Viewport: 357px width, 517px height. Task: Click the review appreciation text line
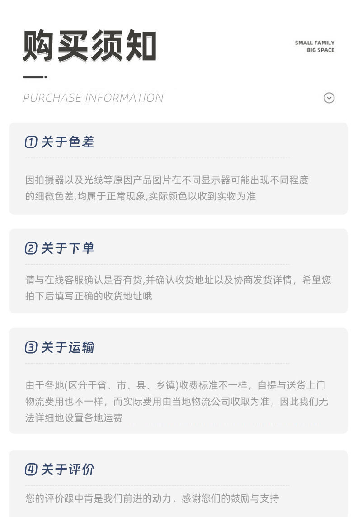[x=152, y=498]
